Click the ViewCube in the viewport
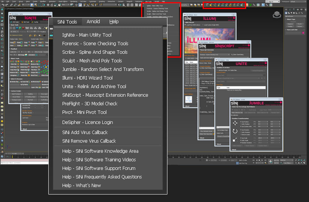 click(277, 15)
